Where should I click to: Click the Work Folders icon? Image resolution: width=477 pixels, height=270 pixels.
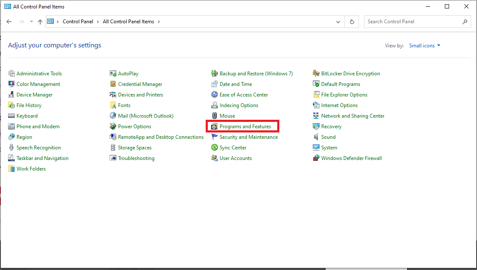(11, 169)
